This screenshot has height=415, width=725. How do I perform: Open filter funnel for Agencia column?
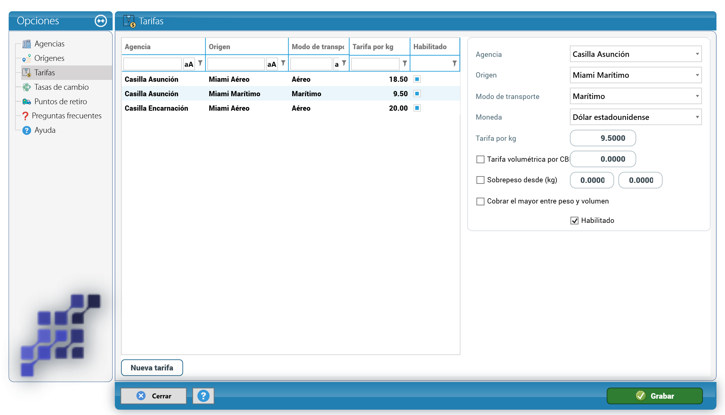pos(200,63)
